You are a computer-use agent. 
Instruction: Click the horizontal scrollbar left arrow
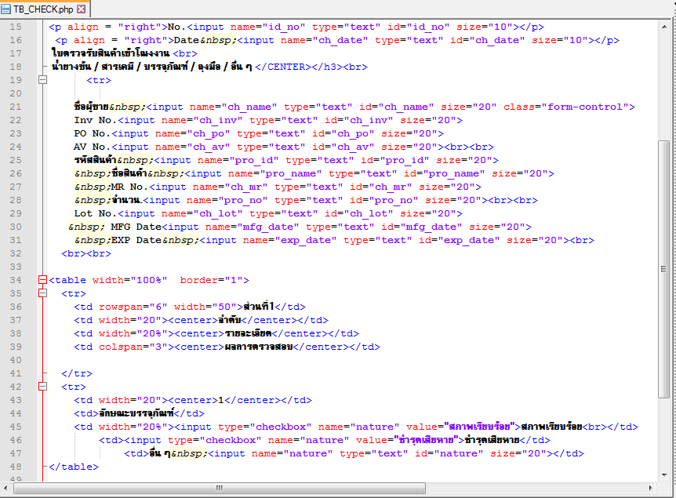tap(5, 488)
